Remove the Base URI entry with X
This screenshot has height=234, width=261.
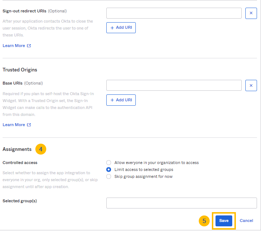251,85
